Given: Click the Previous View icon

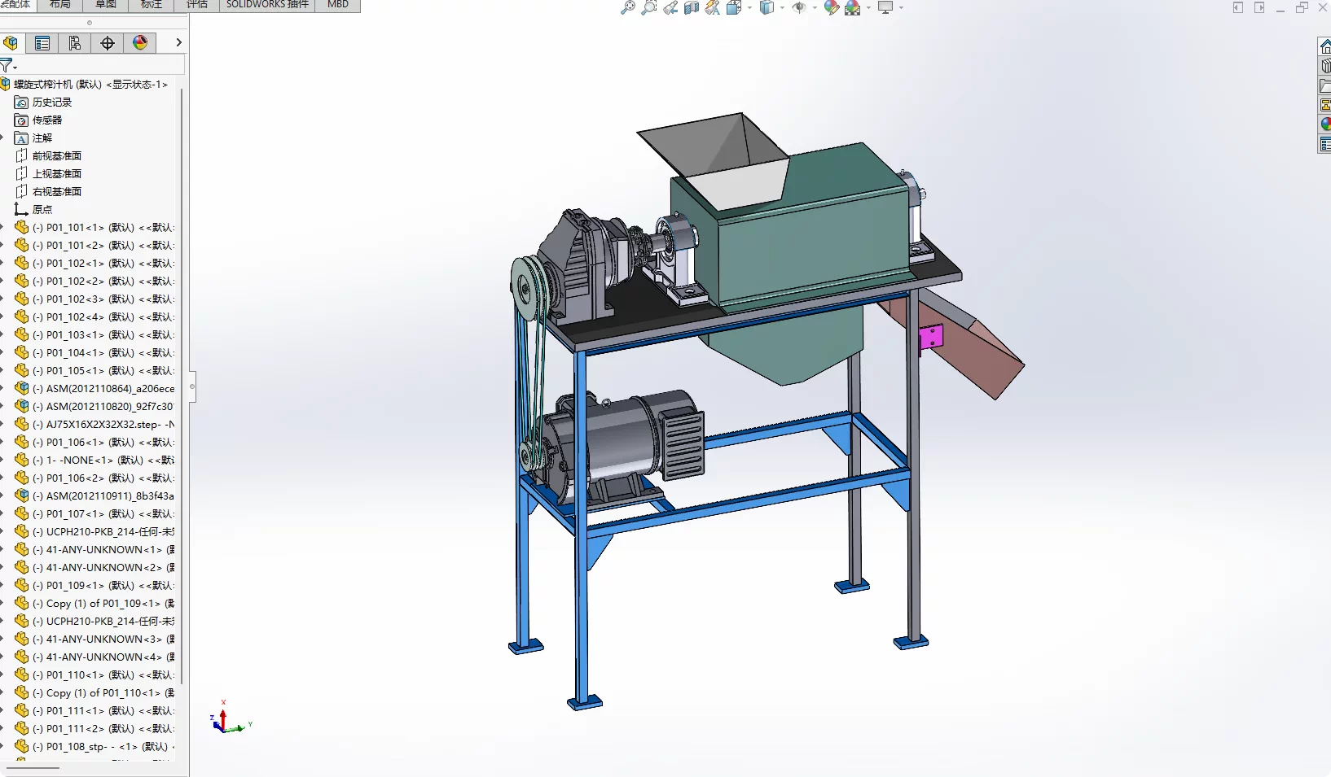Looking at the screenshot, I should point(670,7).
